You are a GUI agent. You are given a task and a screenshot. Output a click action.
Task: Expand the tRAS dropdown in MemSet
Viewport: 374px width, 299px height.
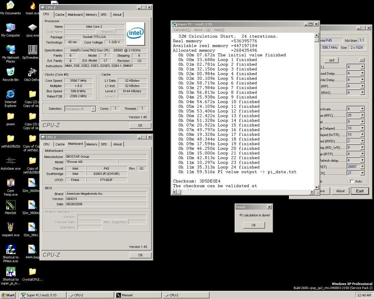[362, 92]
